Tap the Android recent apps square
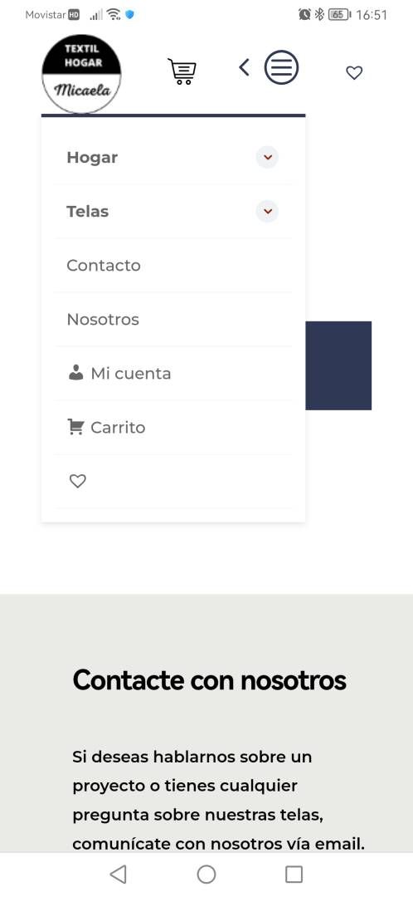 click(294, 874)
